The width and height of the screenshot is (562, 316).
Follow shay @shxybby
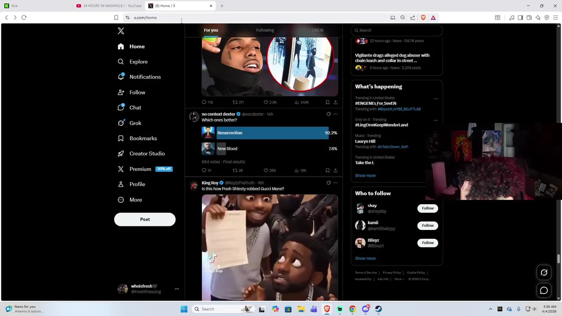tap(428, 208)
